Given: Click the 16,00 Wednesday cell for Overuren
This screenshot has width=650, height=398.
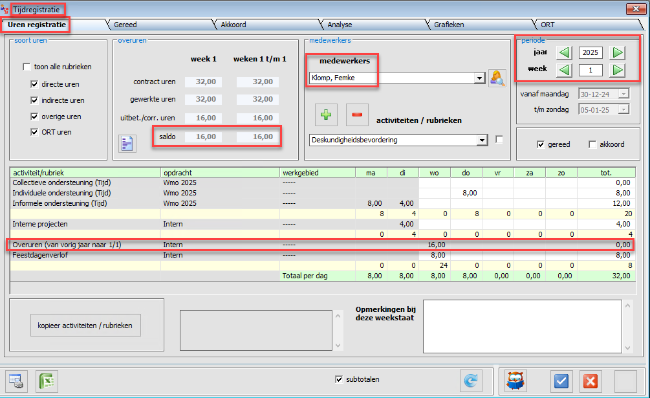Looking at the screenshot, I should tap(435, 245).
